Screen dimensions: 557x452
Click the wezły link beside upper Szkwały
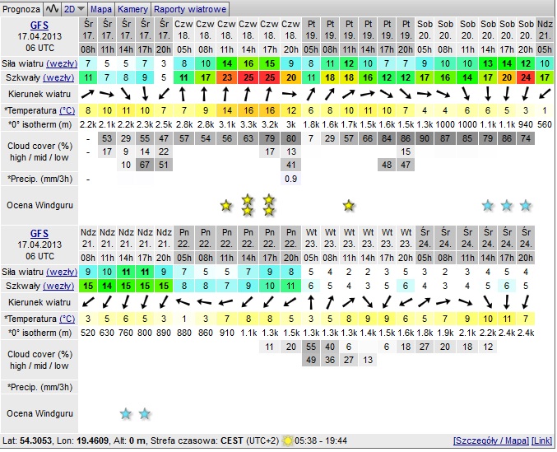click(x=58, y=77)
